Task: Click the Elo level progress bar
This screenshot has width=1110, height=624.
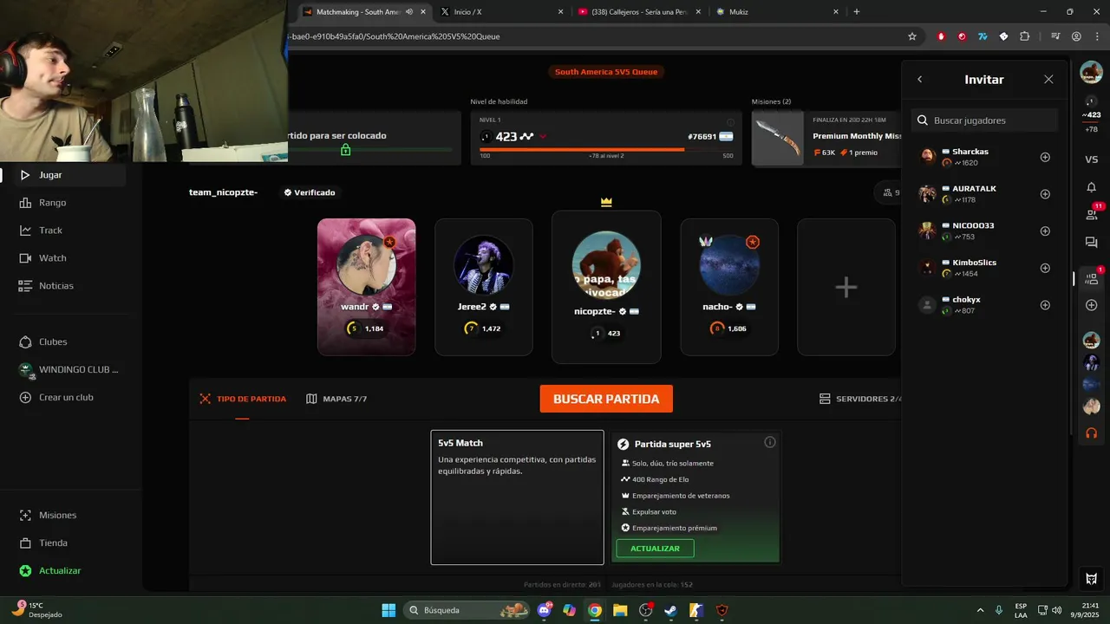Action: pos(606,149)
